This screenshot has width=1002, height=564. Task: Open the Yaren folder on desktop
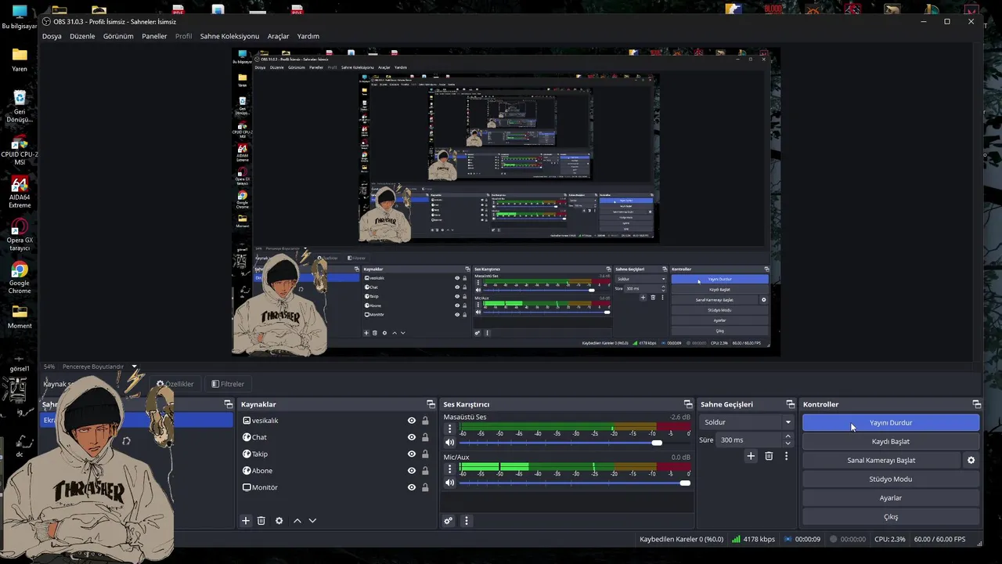(20, 60)
